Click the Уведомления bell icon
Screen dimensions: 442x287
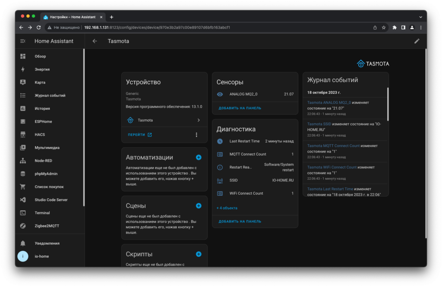click(23, 243)
